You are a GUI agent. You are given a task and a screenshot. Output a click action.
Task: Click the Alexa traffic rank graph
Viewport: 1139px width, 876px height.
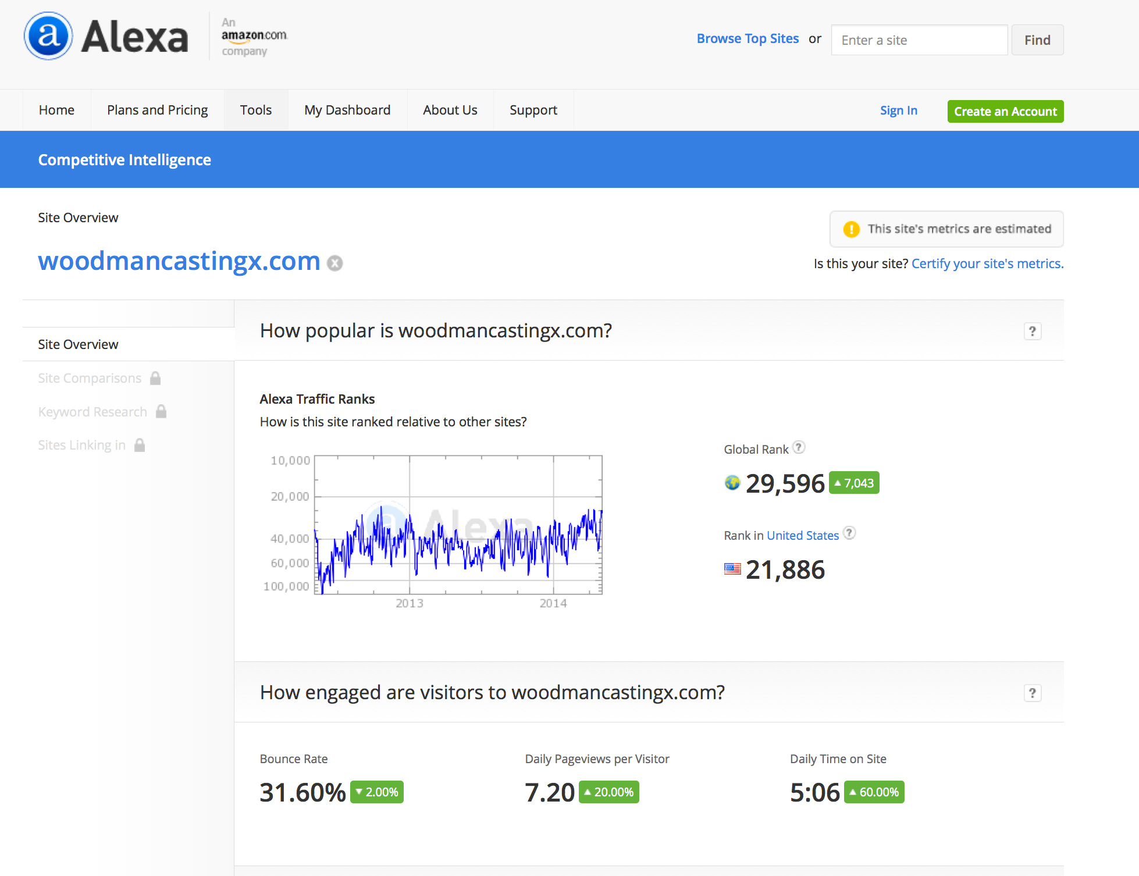coord(458,525)
